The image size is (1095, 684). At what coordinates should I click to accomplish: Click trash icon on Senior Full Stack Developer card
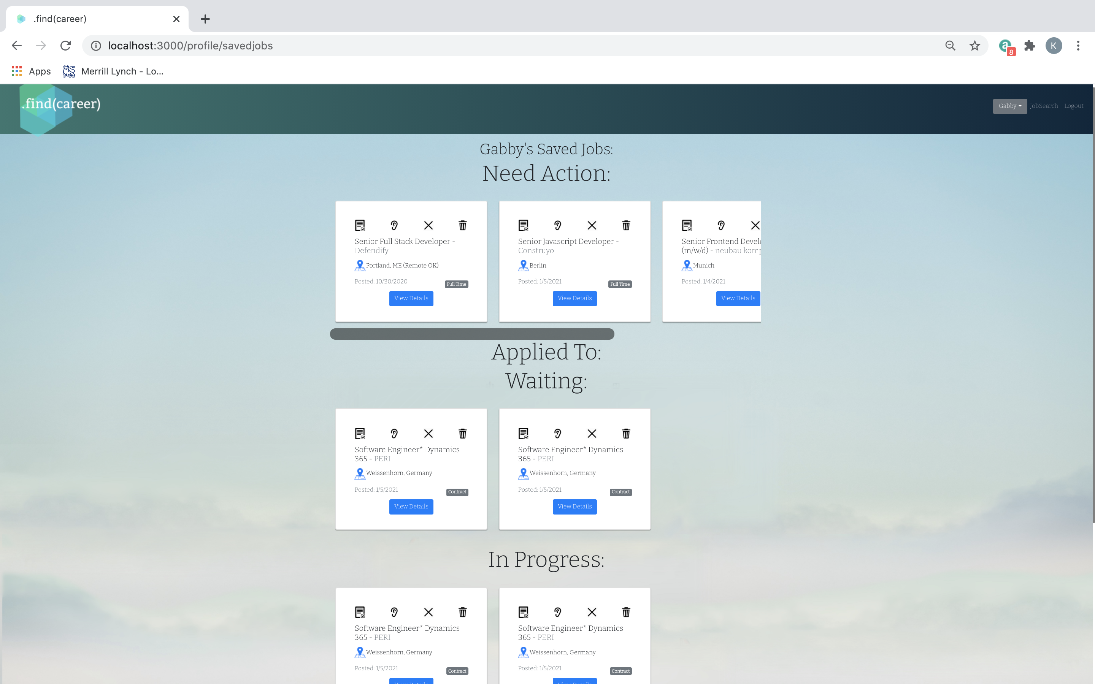point(462,225)
